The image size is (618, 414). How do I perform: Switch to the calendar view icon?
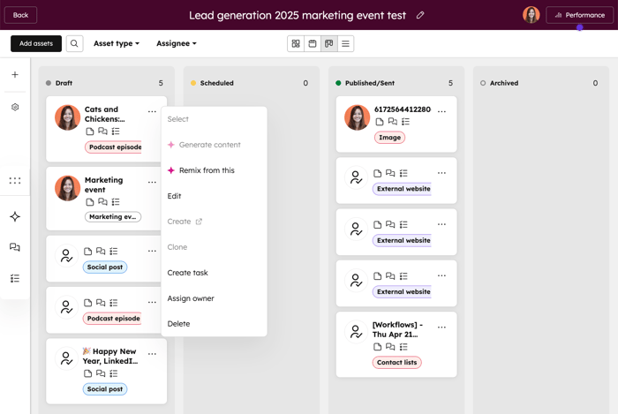tap(313, 43)
